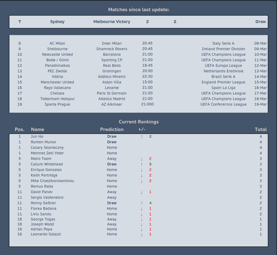277x255 pixels.
Task: Click the Sydney team name
Action: [x=57, y=22]
